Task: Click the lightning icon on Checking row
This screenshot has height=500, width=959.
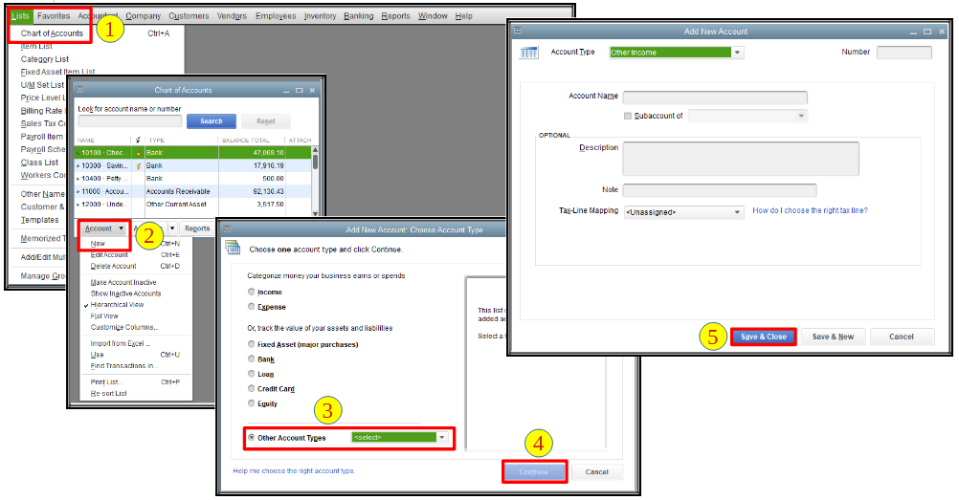Action: [x=138, y=153]
